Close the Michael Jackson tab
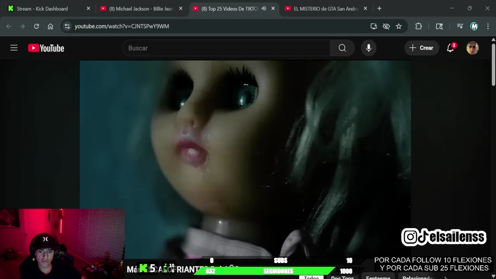The width and height of the screenshot is (496, 279). pyautogui.click(x=181, y=9)
